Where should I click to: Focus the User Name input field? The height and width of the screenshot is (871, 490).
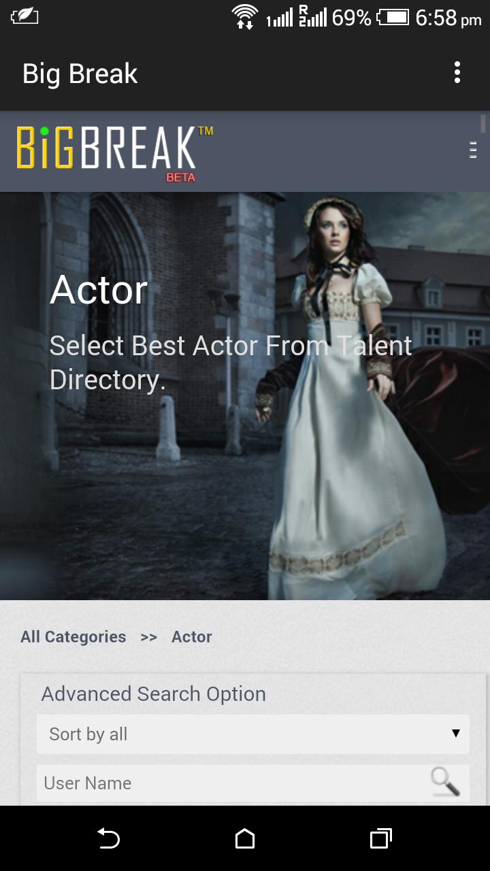point(231,783)
